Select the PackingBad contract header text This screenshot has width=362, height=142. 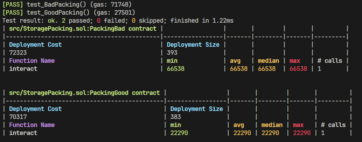[83, 29]
